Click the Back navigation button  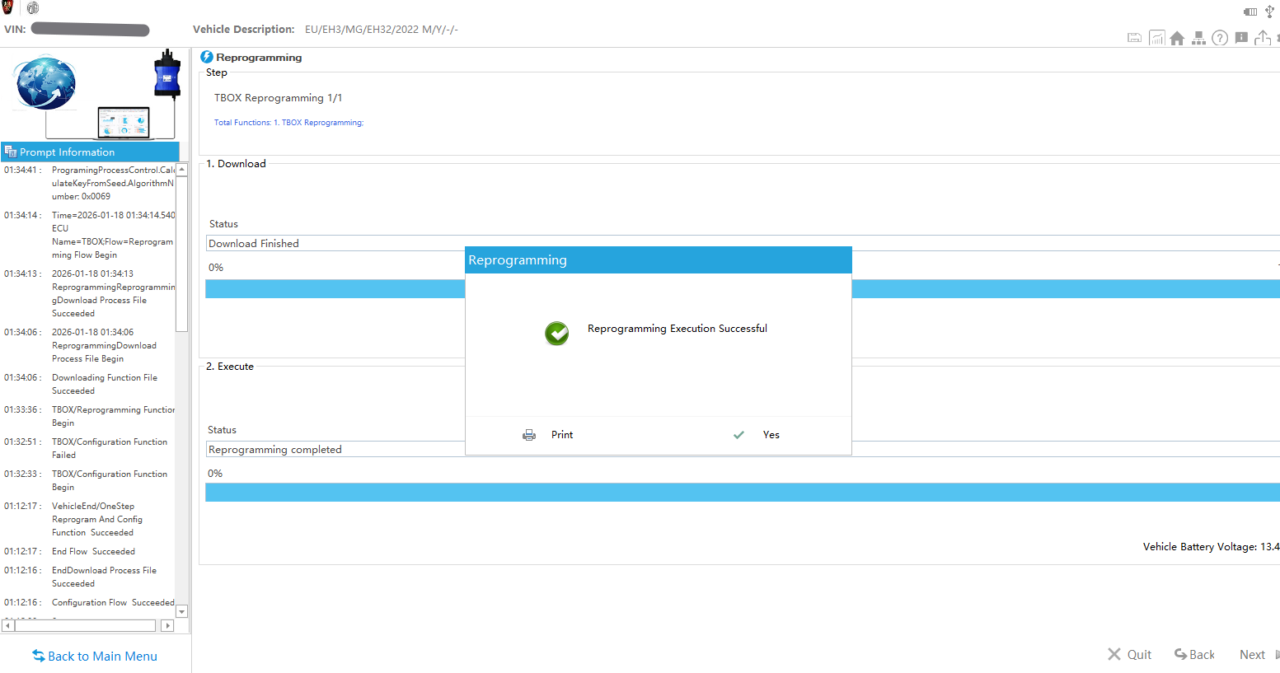coord(1194,654)
